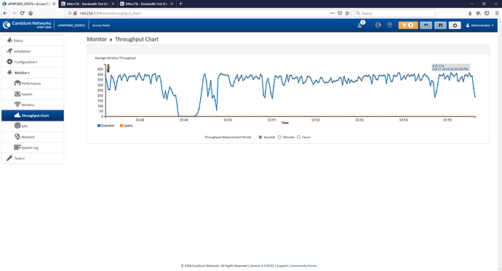Viewport: 502px width, 271px height.
Task: Click the Monitor breadcrumb
Action: [x=97, y=39]
